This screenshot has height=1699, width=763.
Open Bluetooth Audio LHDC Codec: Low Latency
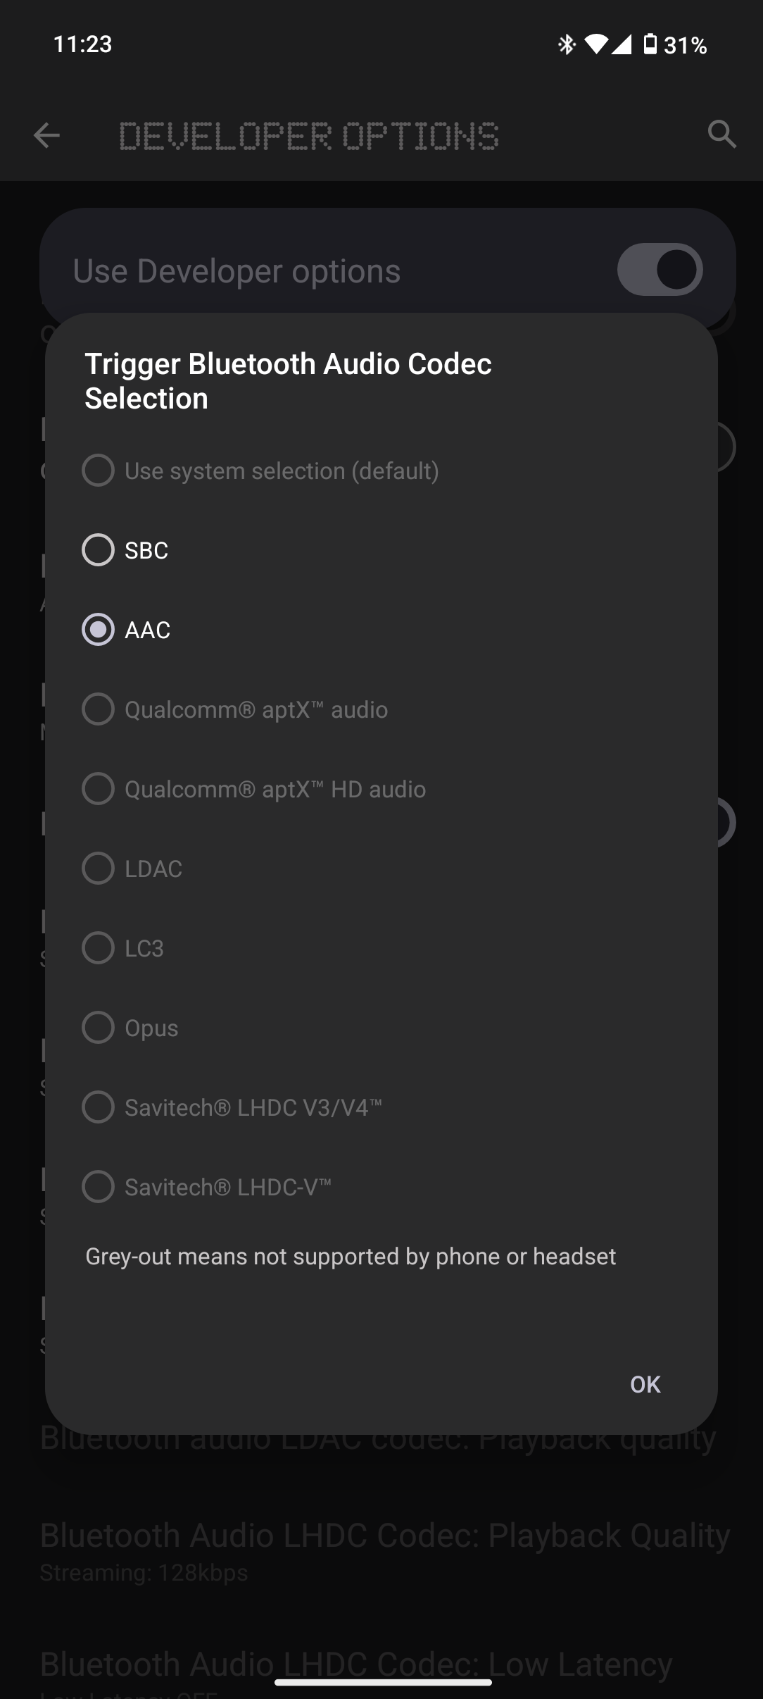tap(356, 1665)
